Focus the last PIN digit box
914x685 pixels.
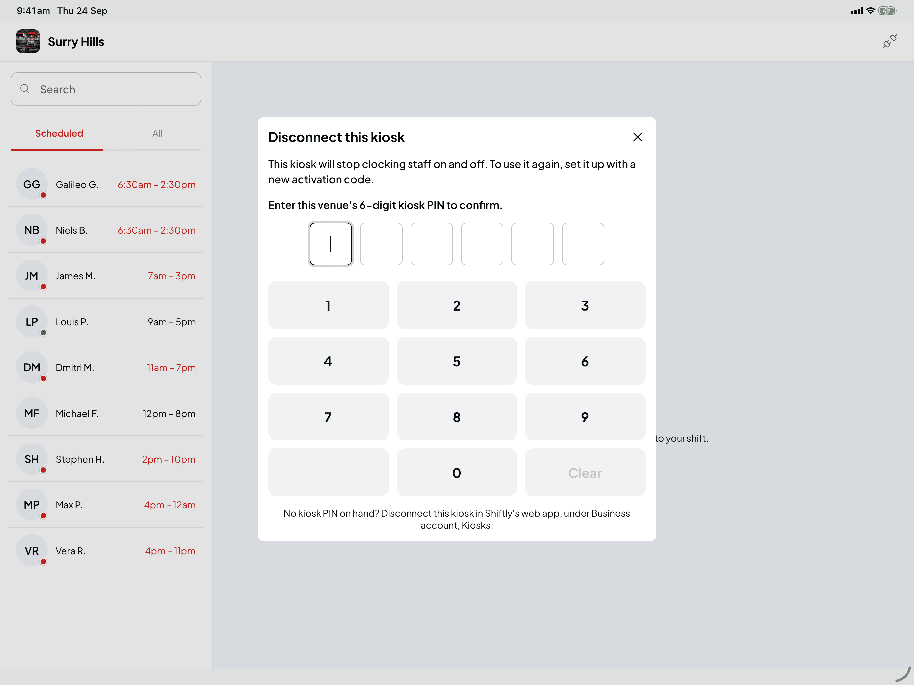click(x=583, y=244)
